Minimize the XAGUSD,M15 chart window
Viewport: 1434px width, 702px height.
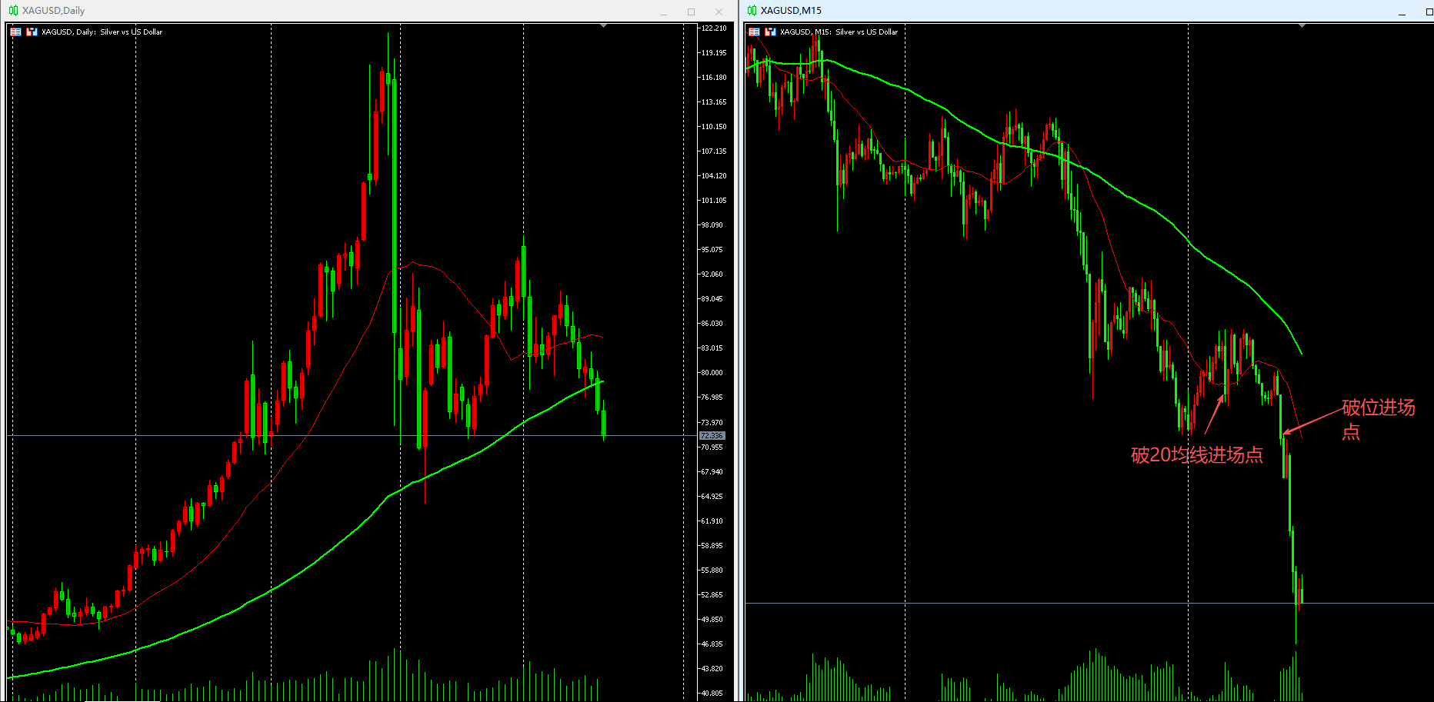click(1402, 12)
